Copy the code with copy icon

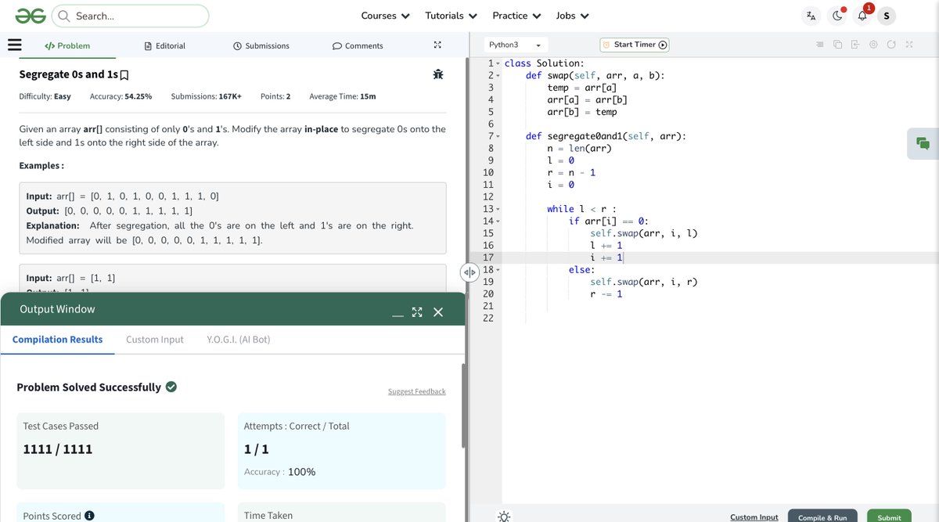(837, 45)
